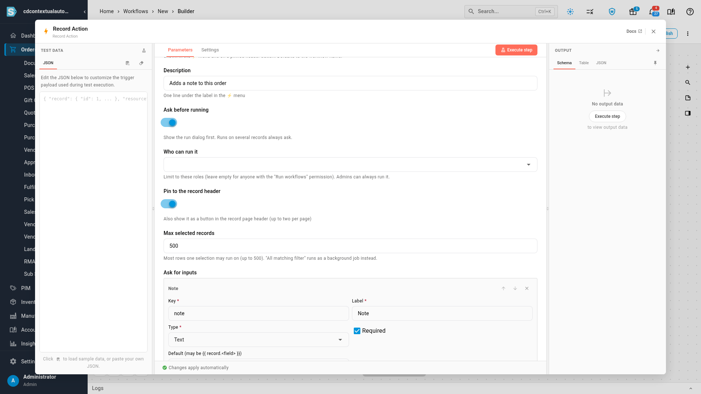
Task: Move the Note input up
Action: [x=503, y=289]
